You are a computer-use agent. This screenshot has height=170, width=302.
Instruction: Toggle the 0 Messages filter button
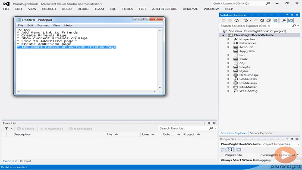point(81,129)
